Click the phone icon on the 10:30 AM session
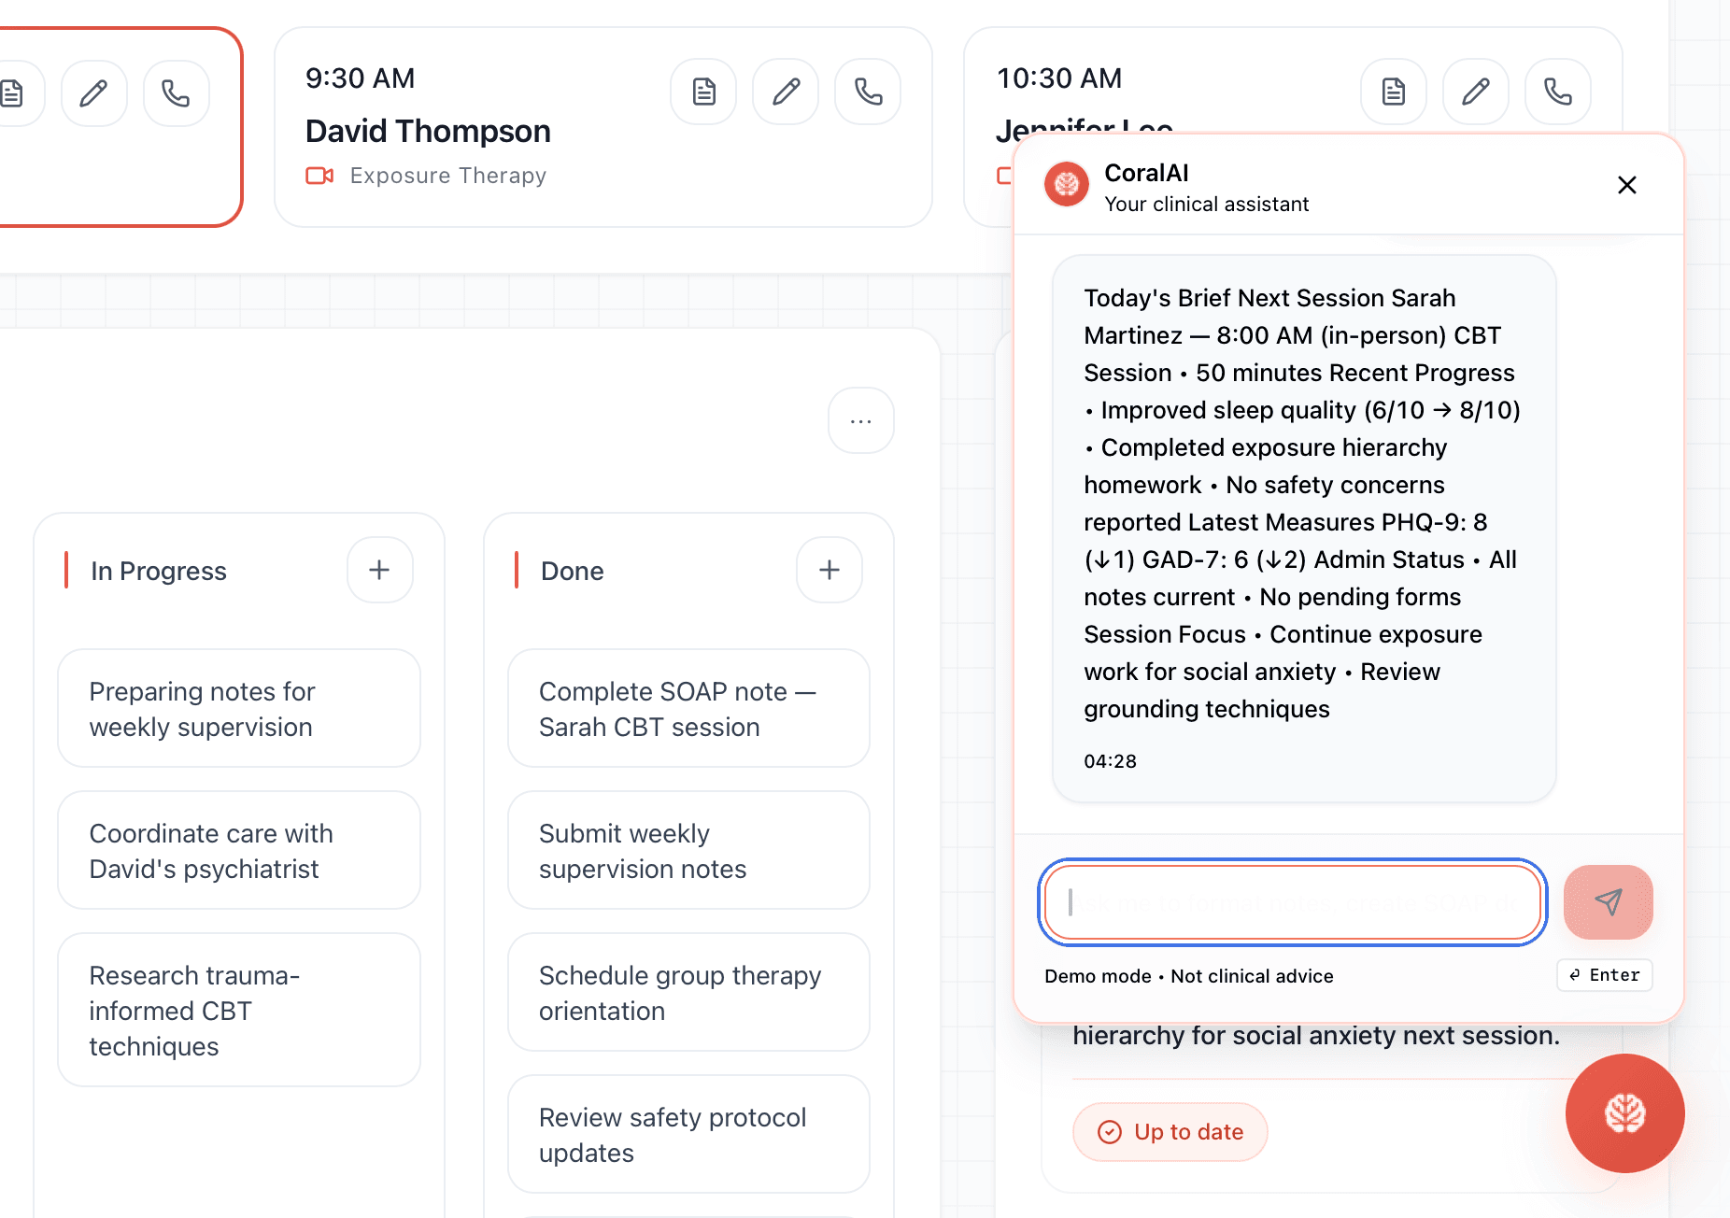1730x1218 pixels. pos(1557,92)
